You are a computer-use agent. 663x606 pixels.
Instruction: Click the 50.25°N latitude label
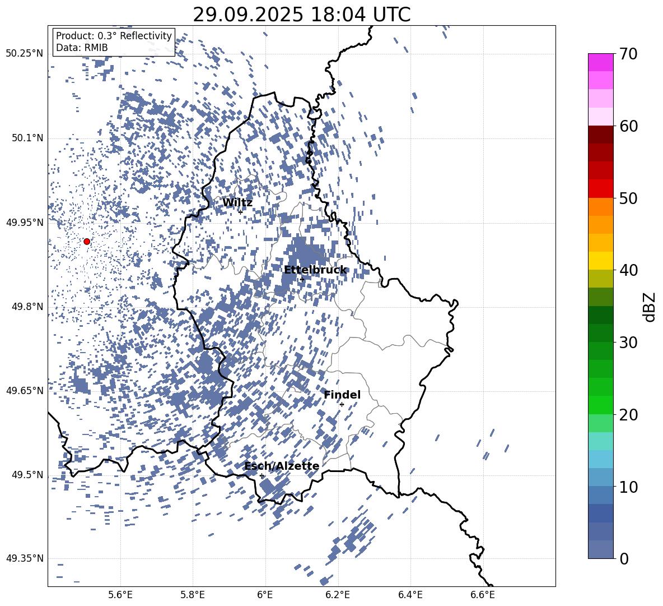click(x=25, y=54)
